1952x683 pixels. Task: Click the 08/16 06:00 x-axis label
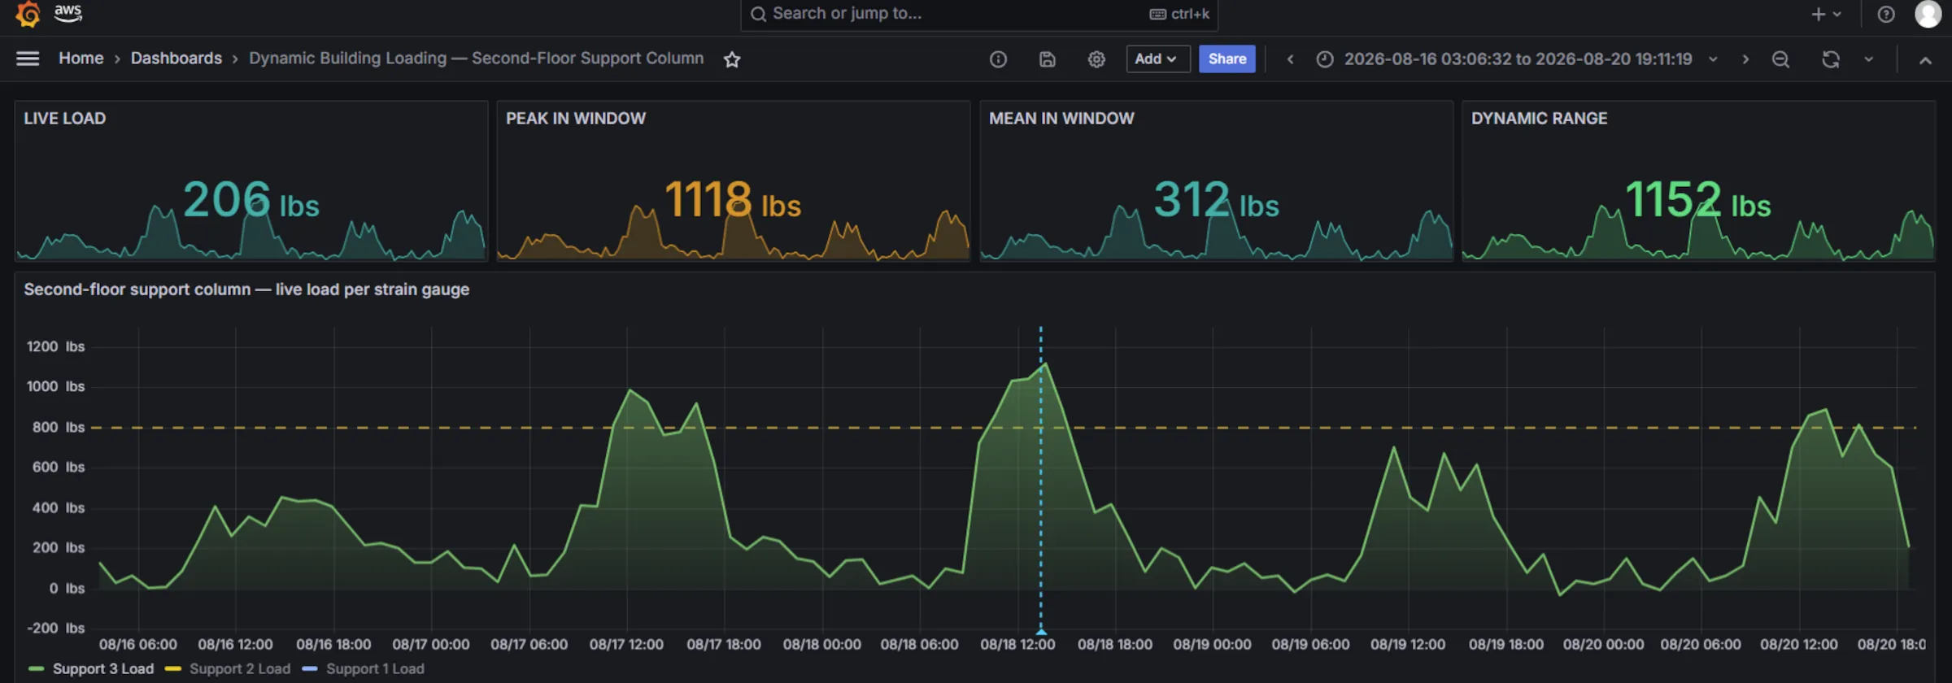(137, 645)
